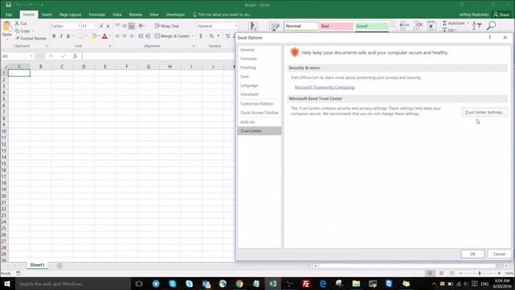Click the Paste icon in Clipboard group

click(x=6, y=27)
